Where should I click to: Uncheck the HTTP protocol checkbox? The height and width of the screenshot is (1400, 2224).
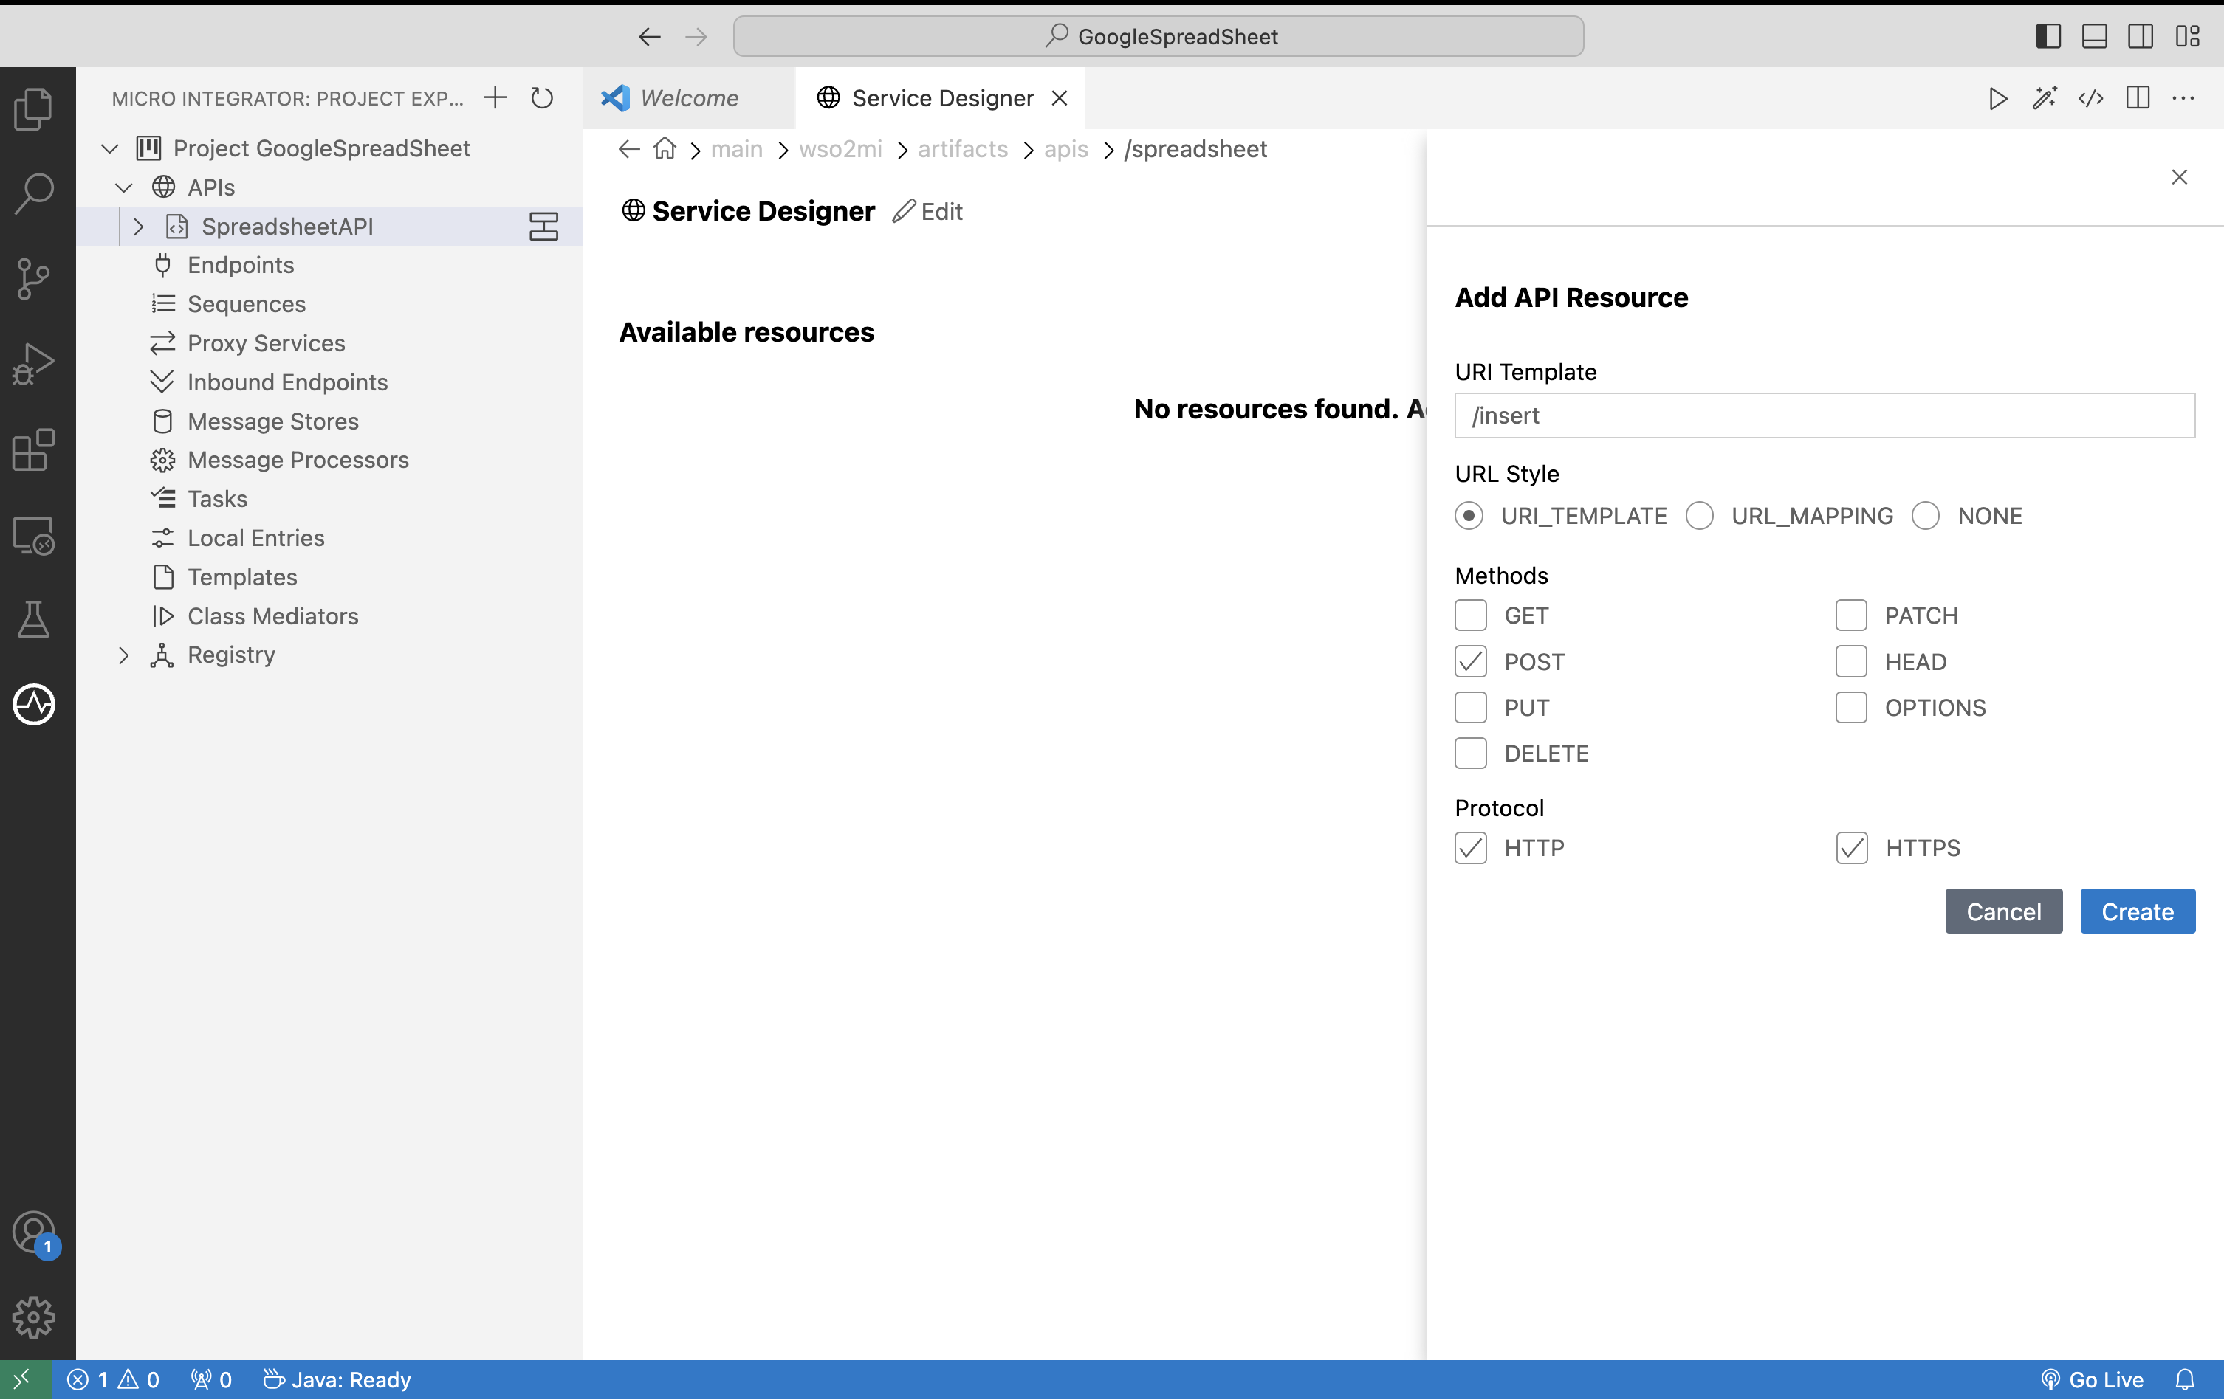[1470, 847]
